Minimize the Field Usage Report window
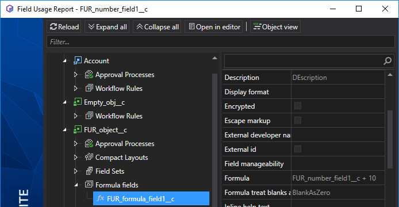This screenshot has height=207, width=399. point(333,9)
